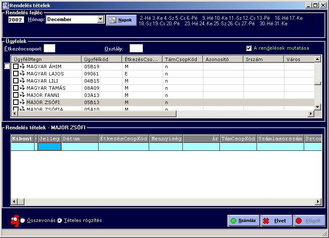Check the box for MAJOR ZSÓFI row
The height and width of the screenshot is (238, 329).
coord(16,102)
